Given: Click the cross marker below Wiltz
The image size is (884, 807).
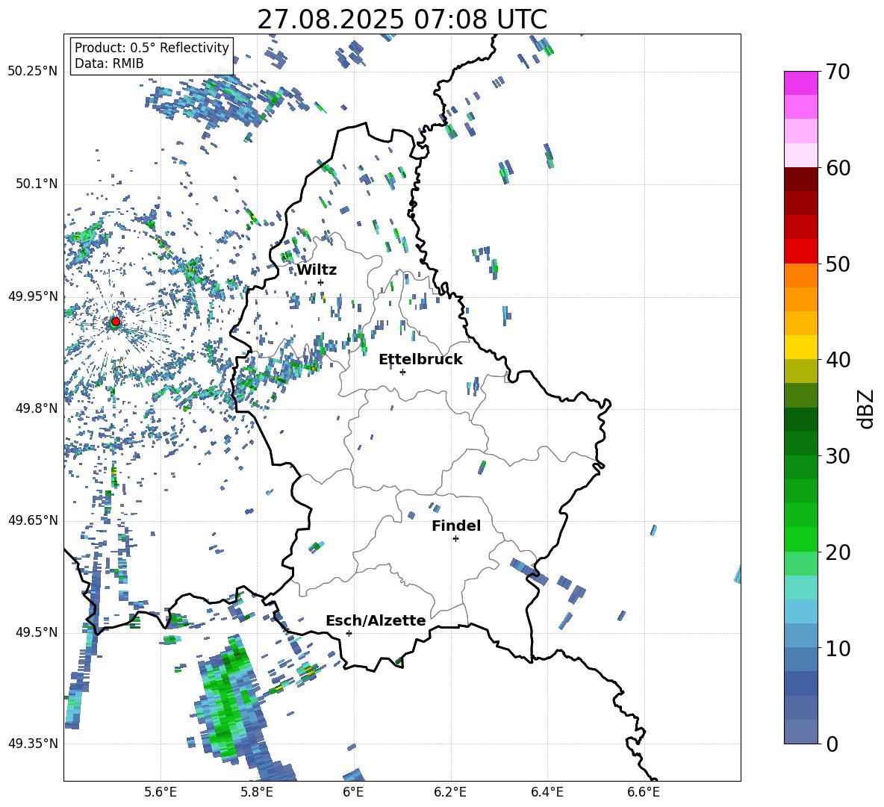Looking at the screenshot, I should point(320,282).
